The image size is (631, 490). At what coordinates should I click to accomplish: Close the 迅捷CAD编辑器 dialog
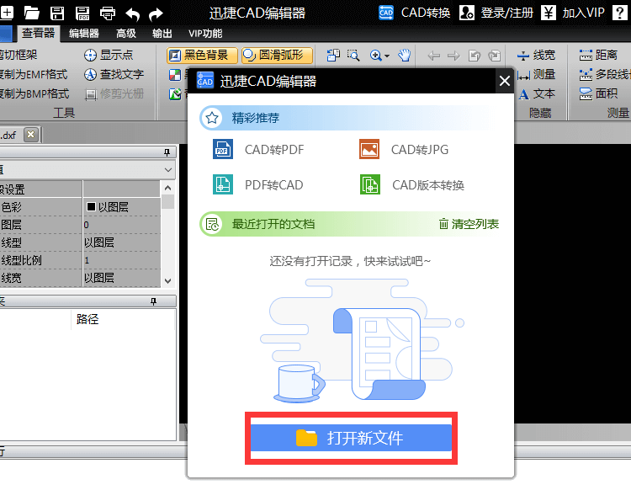[x=504, y=81]
